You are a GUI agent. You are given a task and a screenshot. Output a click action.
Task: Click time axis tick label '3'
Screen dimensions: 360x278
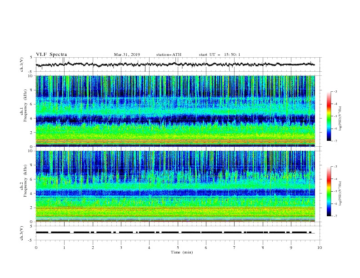121,248
